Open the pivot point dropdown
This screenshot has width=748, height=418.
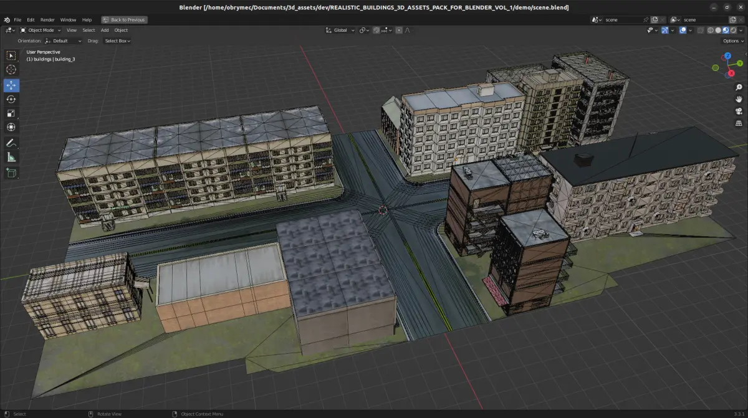(364, 30)
